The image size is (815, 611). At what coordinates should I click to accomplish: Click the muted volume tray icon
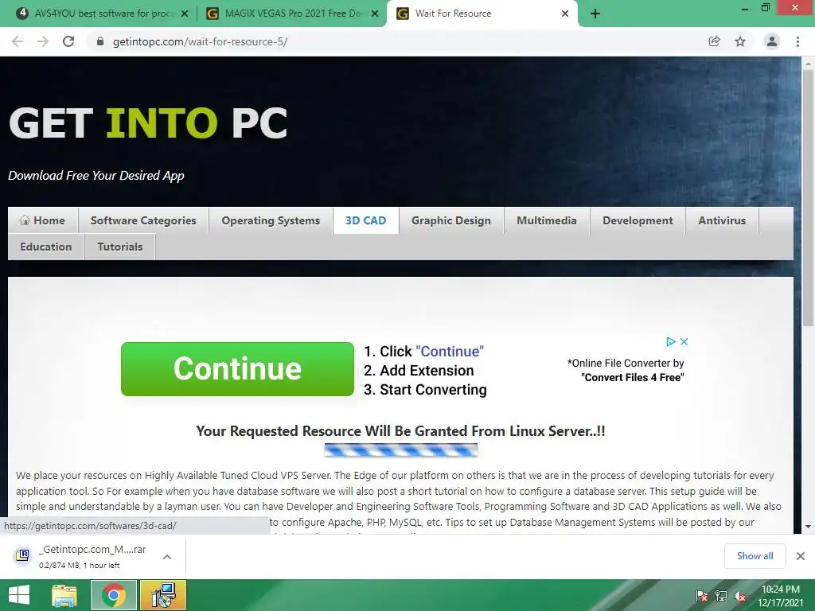tap(740, 596)
